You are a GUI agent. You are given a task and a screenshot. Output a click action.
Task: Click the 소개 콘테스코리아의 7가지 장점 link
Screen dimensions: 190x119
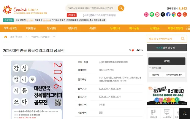[99, 15]
